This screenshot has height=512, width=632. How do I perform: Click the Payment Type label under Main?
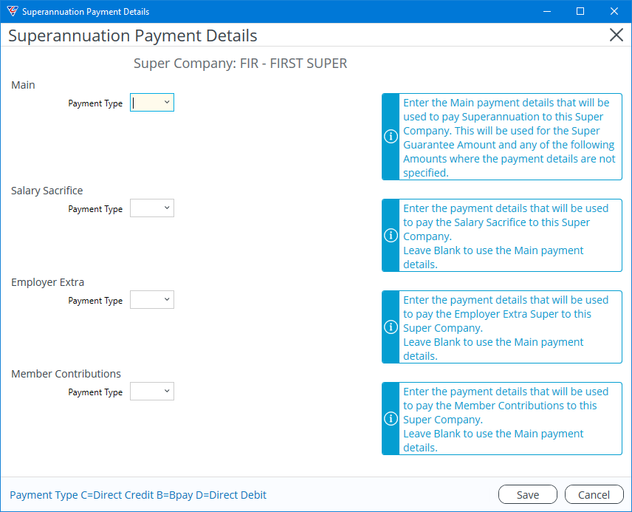(95, 103)
